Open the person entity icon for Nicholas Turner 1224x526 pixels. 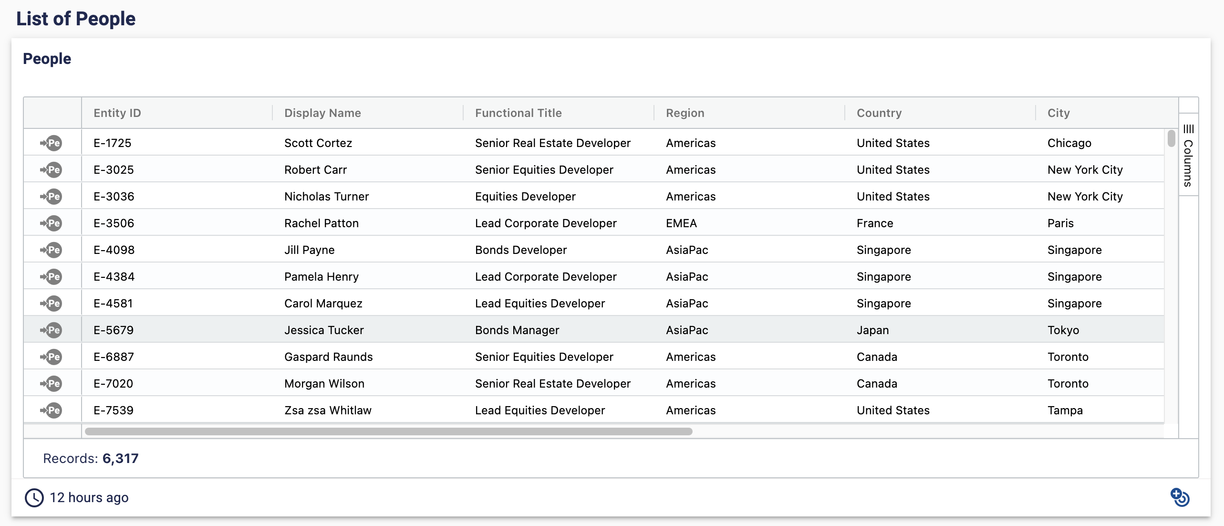point(51,196)
